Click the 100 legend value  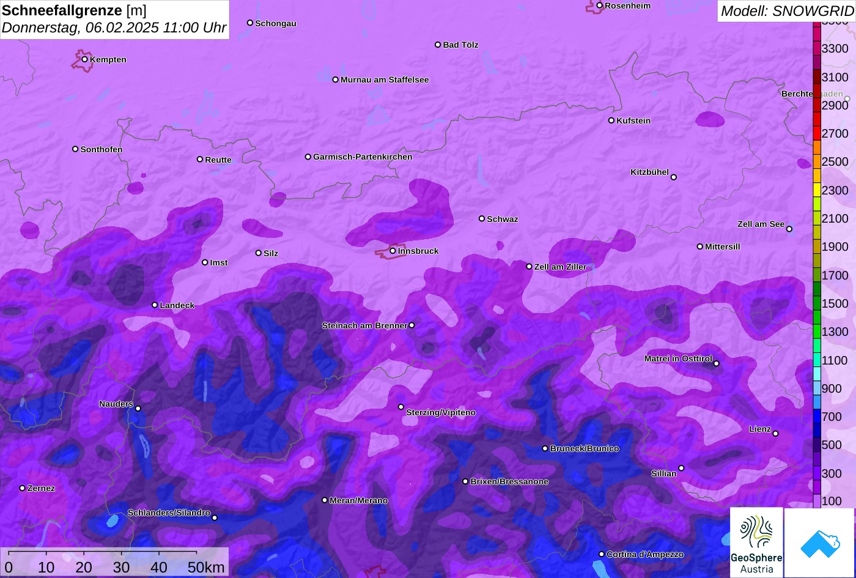coord(832,502)
